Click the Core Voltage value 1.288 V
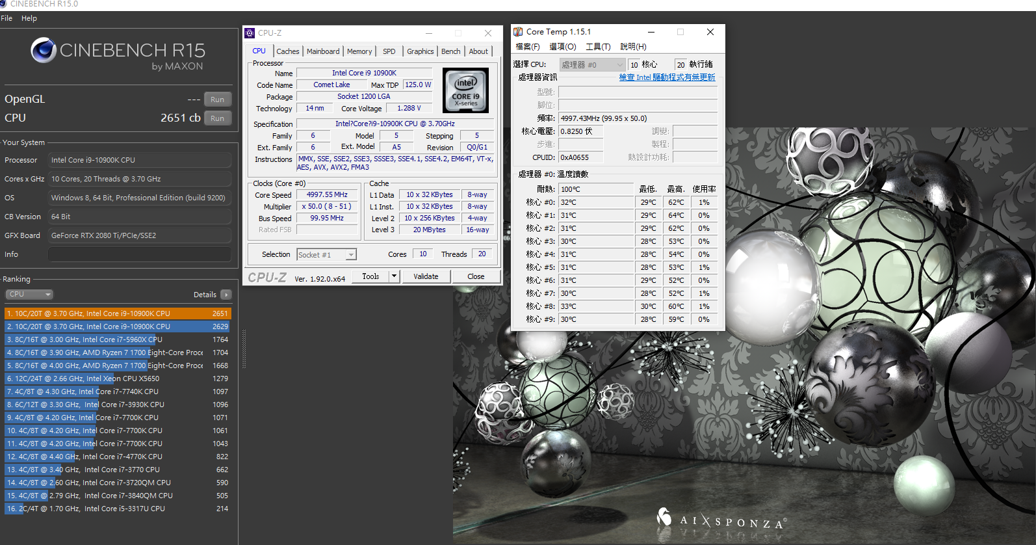Viewport: 1036px width, 545px height. coord(409,108)
